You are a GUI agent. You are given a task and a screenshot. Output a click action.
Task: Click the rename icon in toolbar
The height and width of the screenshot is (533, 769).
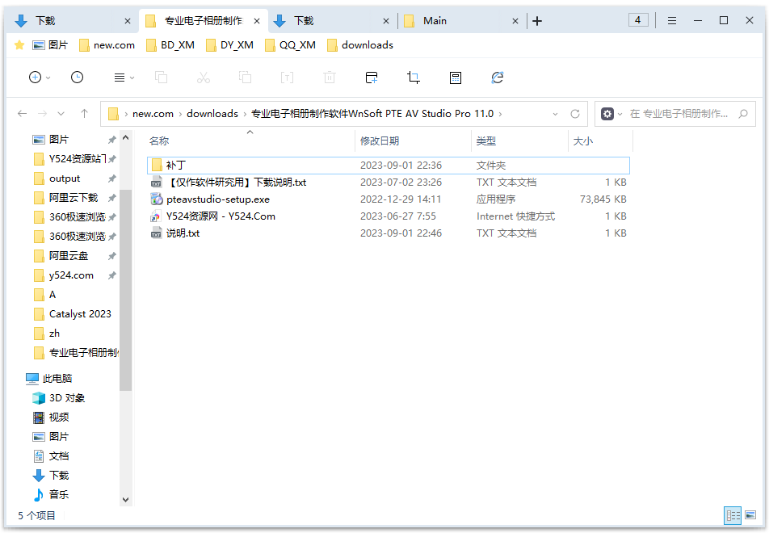coord(288,78)
